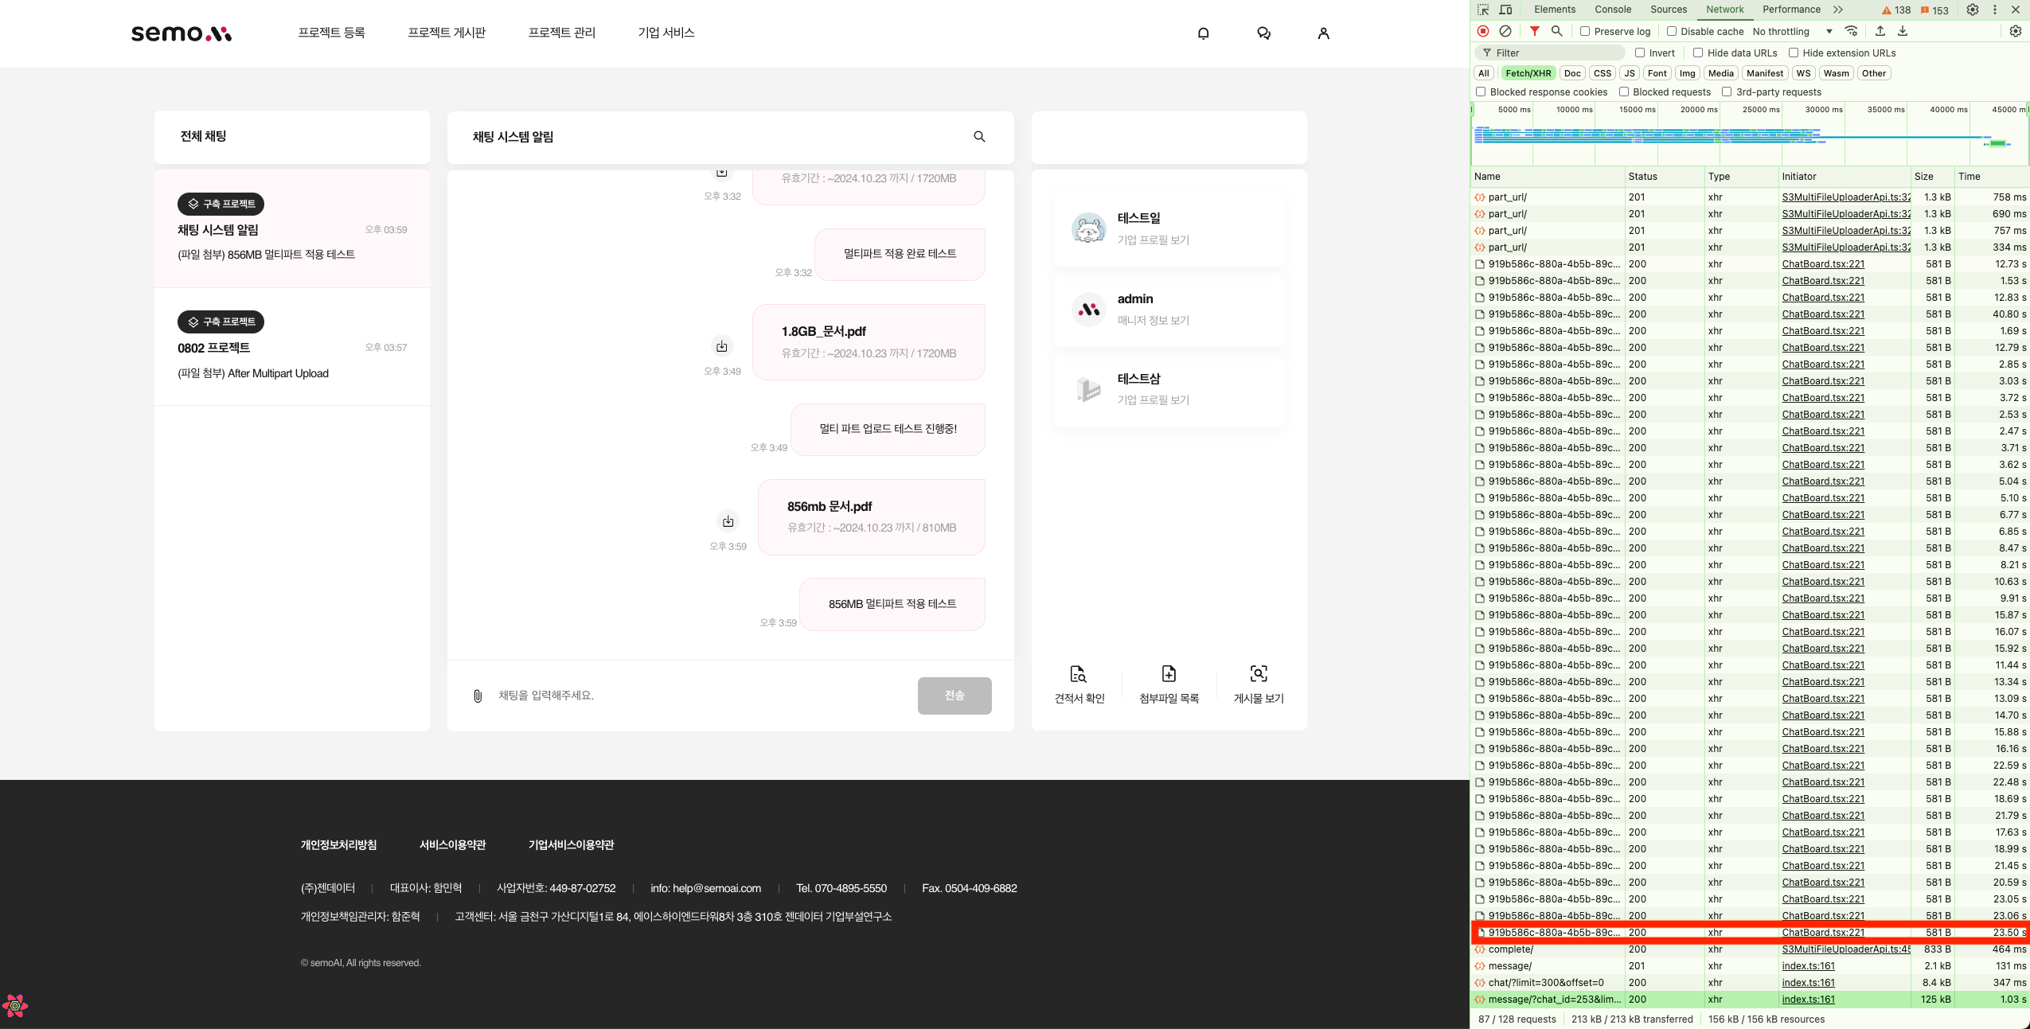Open ChatBoard.tsx:221 initiator link in first row
Viewport: 2030px width, 1029px height.
pos(1822,263)
